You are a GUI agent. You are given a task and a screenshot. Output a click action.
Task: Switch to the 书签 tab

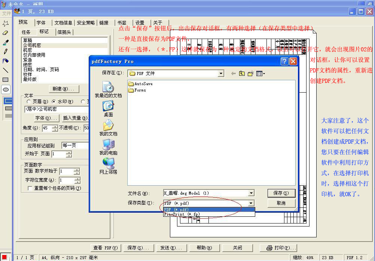[x=122, y=23]
